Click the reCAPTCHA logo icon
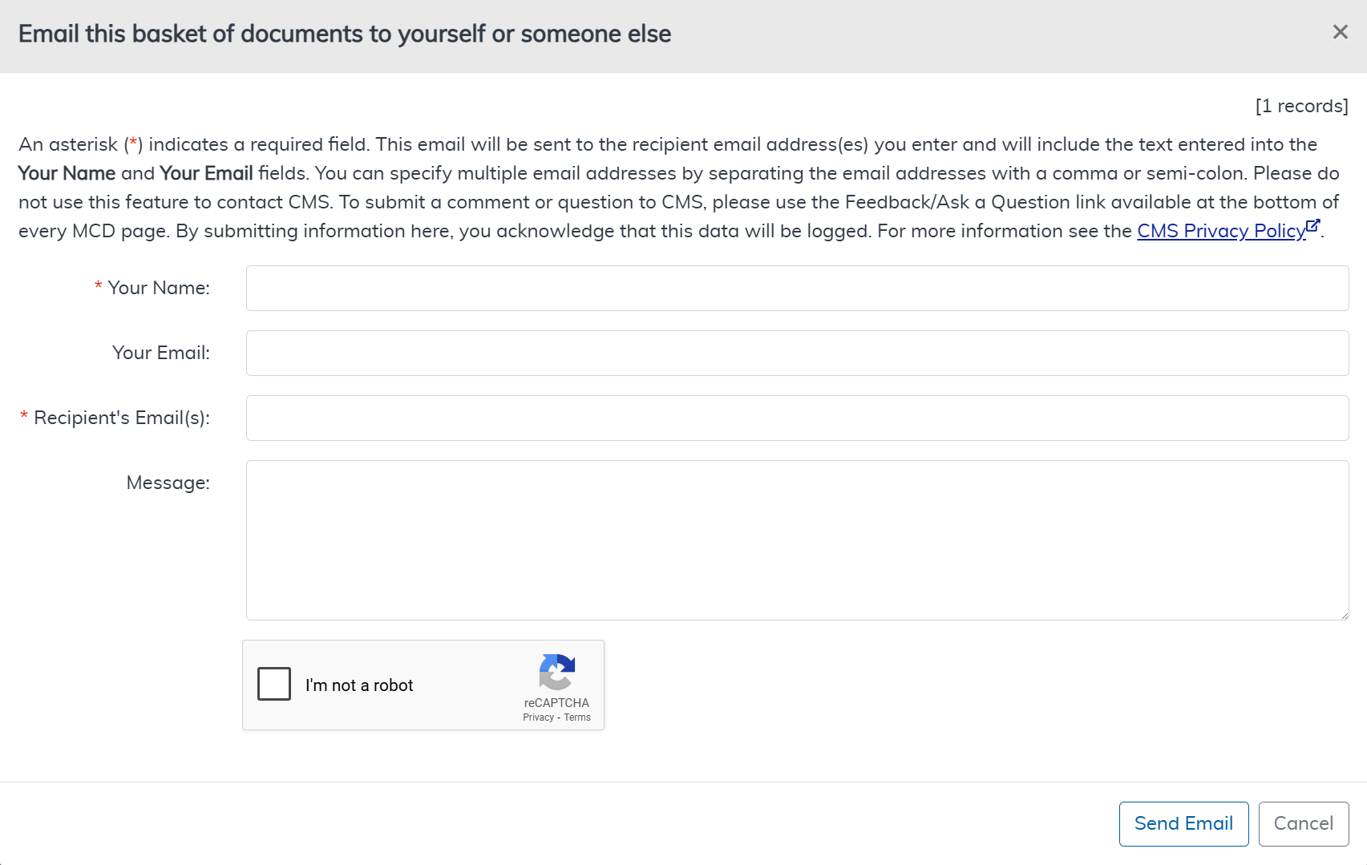Image resolution: width=1367 pixels, height=865 pixels. (x=556, y=672)
